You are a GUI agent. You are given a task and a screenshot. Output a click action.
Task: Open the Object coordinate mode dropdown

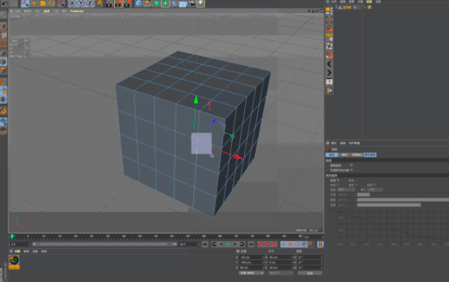251,273
